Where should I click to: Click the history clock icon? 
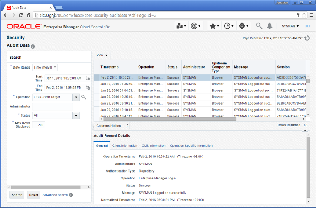(x=228, y=25)
